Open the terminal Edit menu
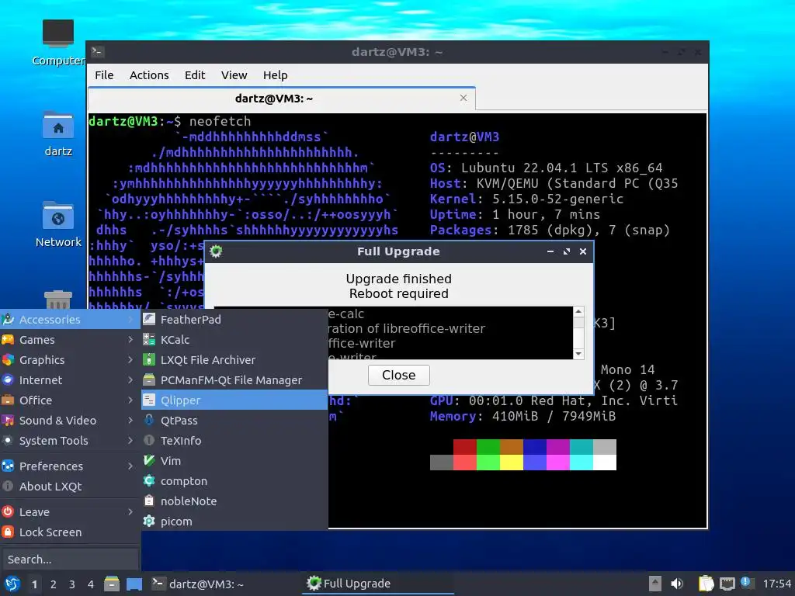The image size is (795, 596). click(195, 75)
